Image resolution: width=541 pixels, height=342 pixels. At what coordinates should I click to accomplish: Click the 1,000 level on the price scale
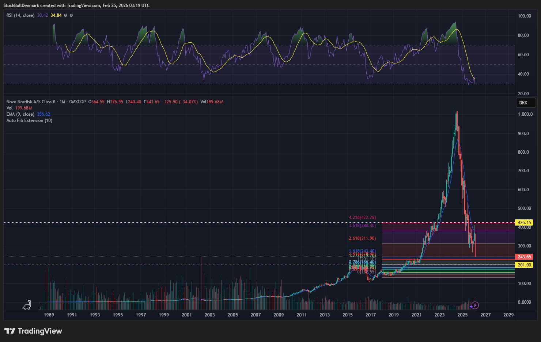525,114
